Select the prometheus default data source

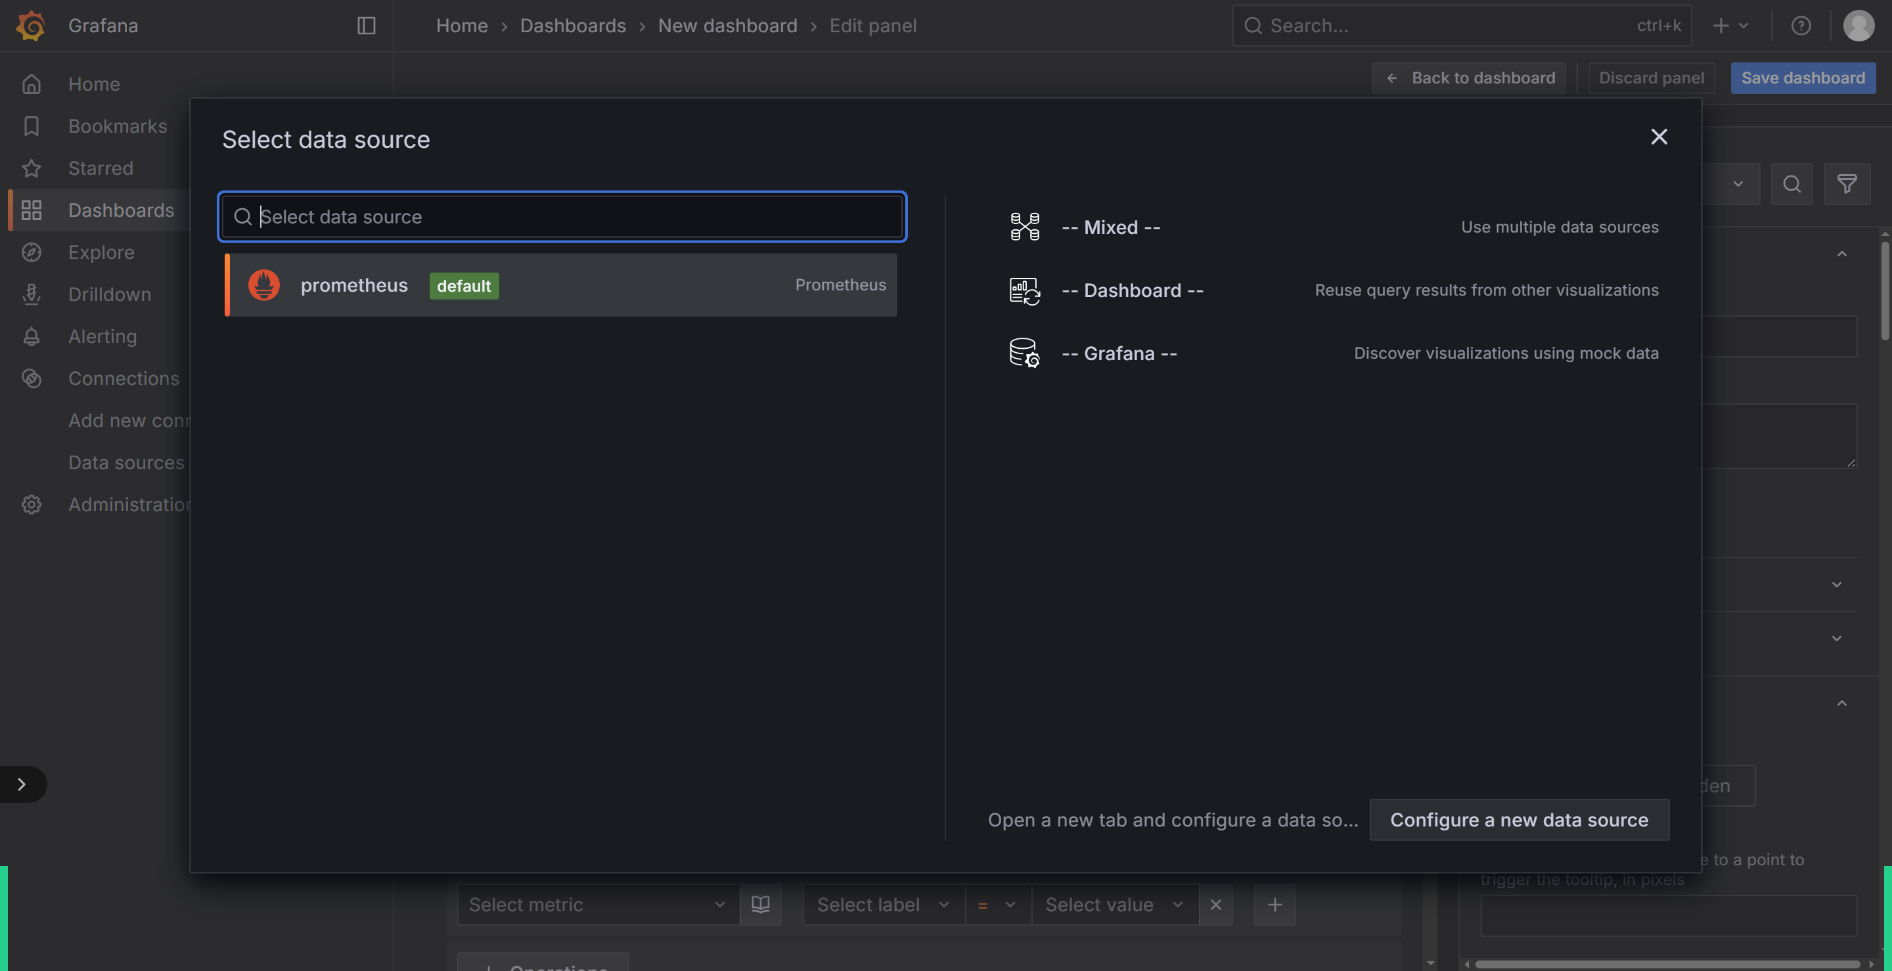point(561,285)
